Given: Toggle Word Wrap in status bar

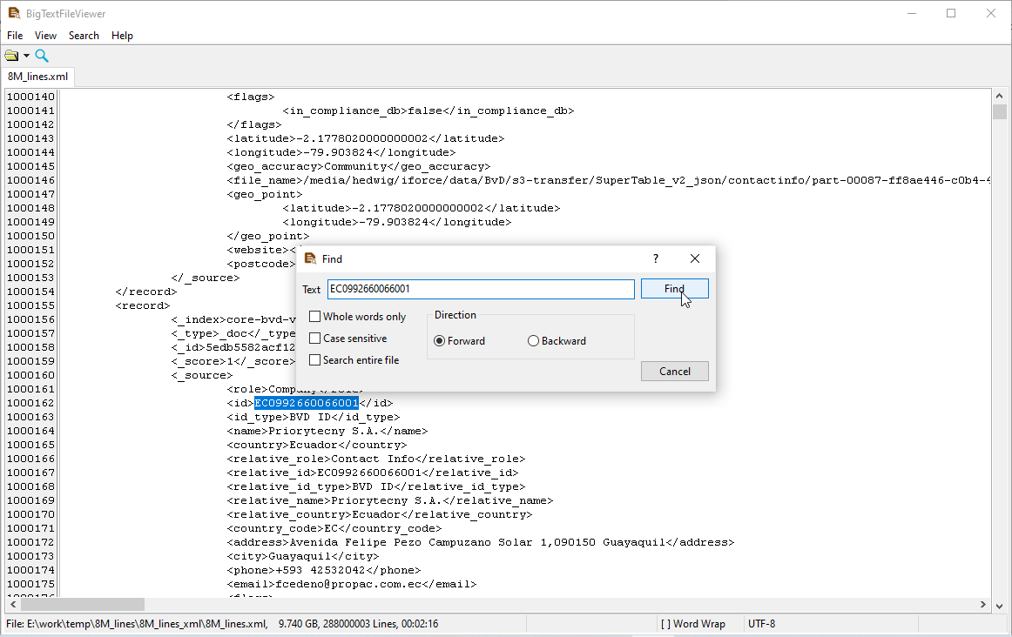Looking at the screenshot, I should point(692,623).
